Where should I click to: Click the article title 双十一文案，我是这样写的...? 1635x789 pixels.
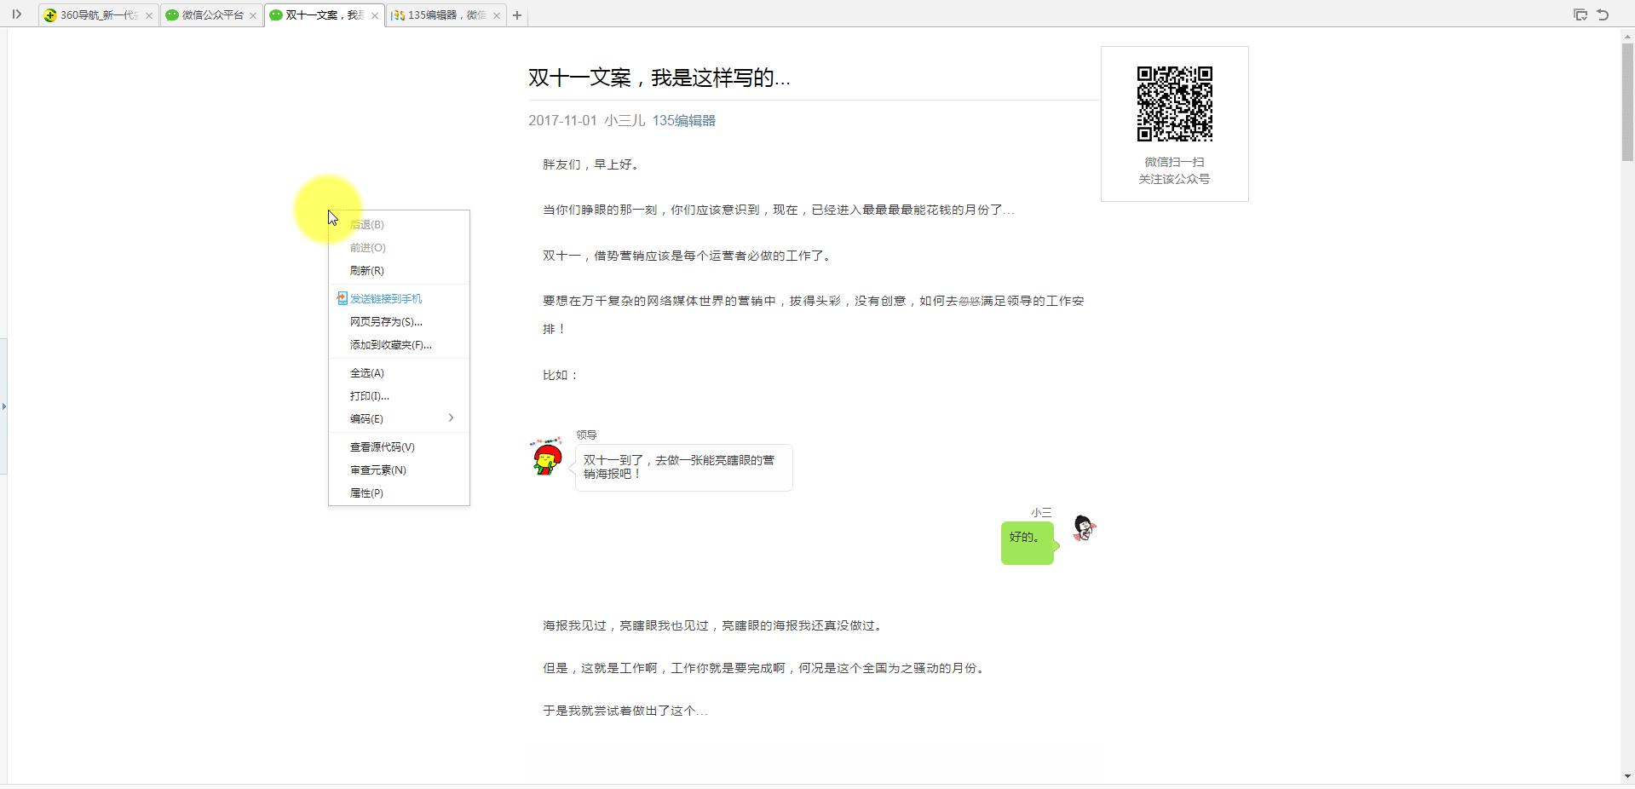(659, 78)
